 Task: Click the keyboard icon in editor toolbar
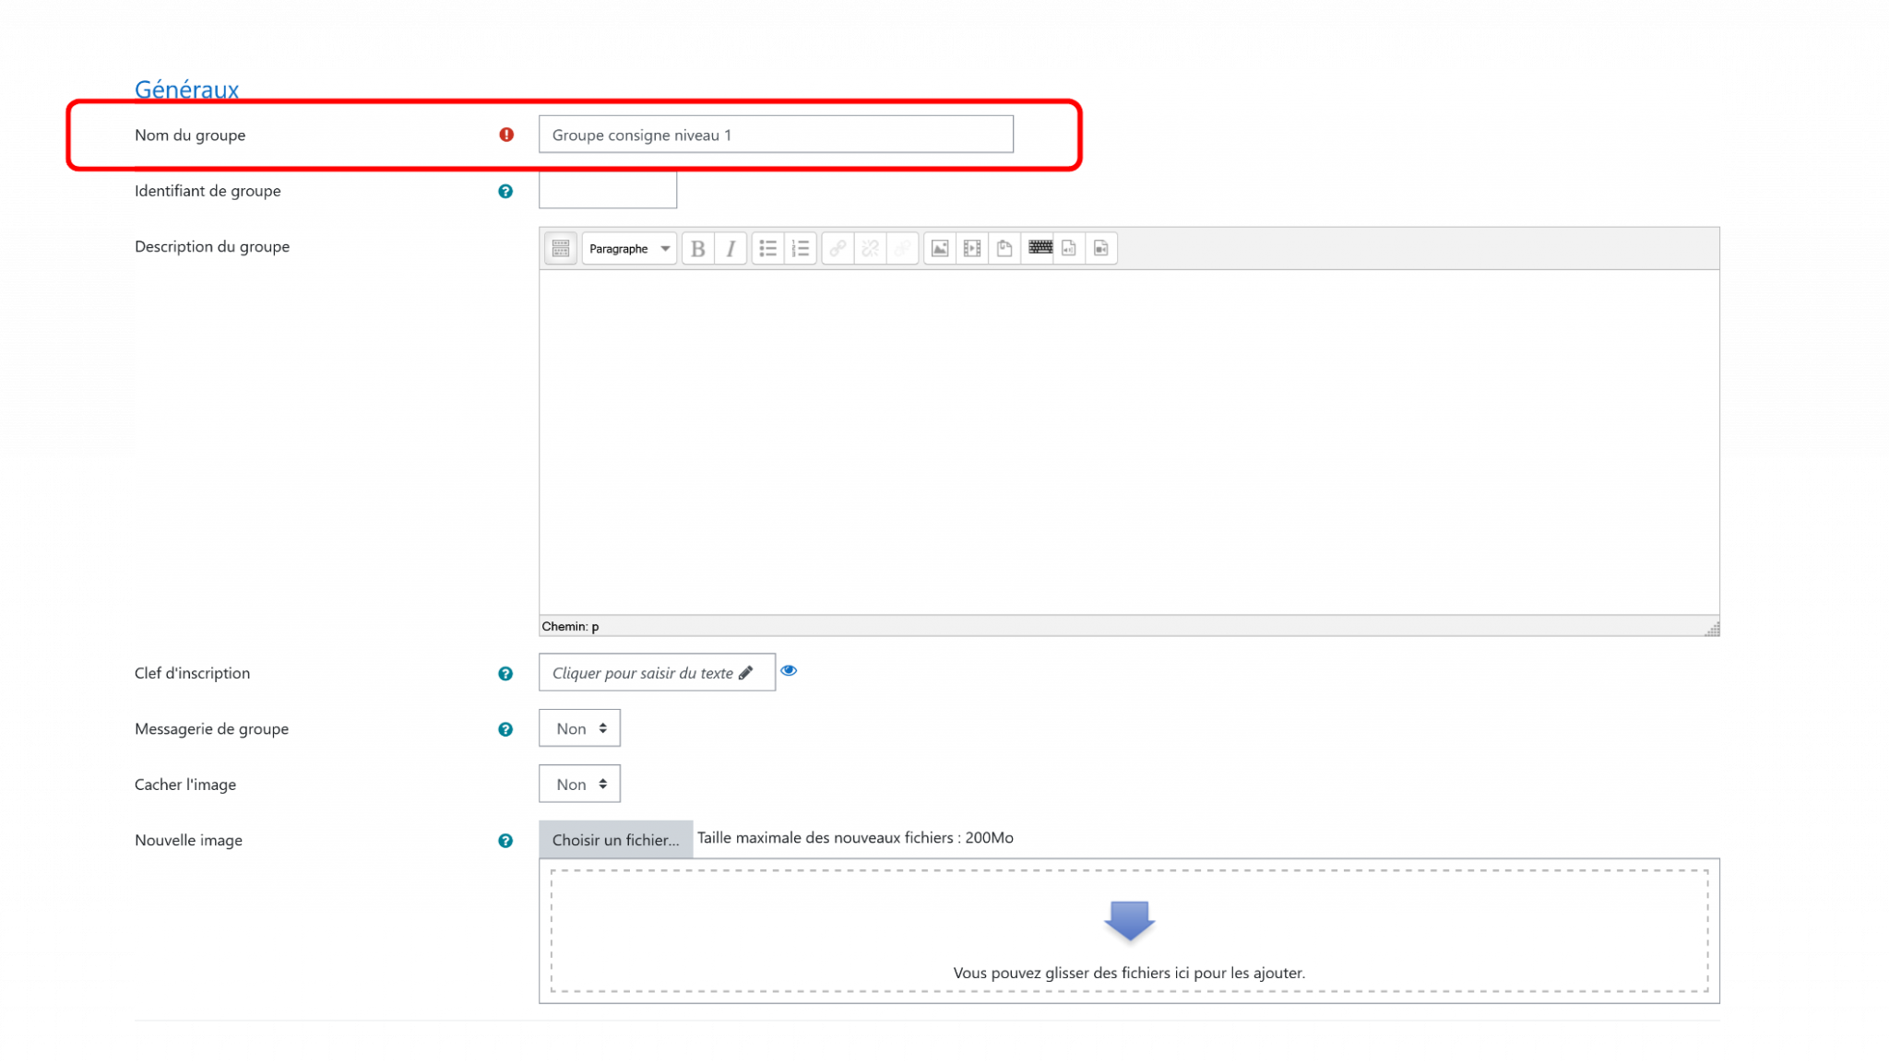coord(1040,247)
